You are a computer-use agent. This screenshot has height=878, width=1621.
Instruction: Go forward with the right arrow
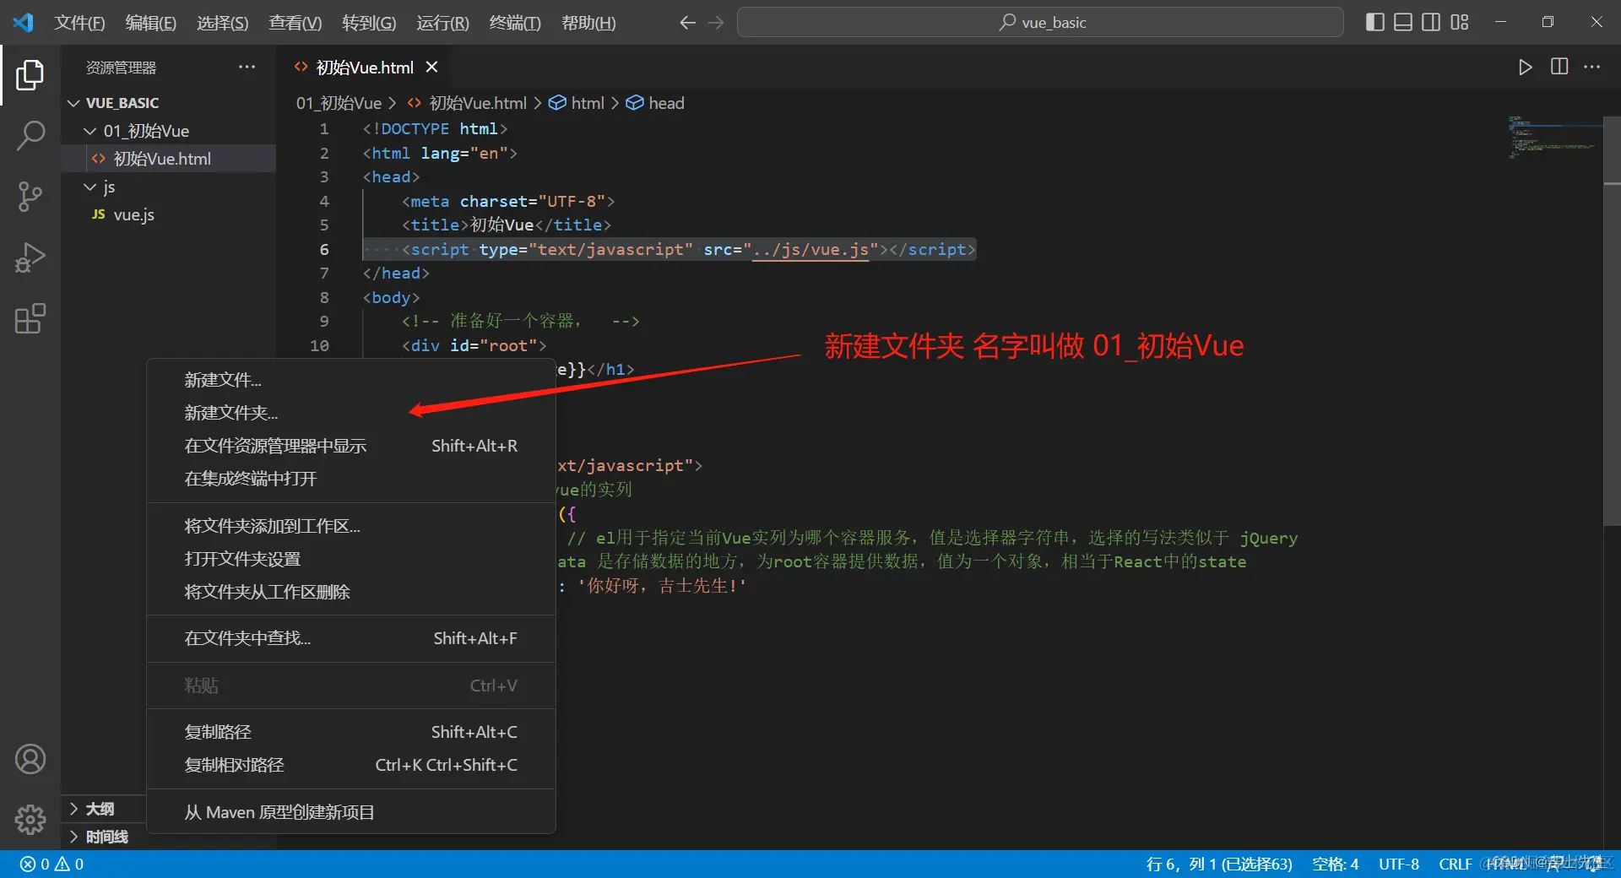click(x=716, y=23)
